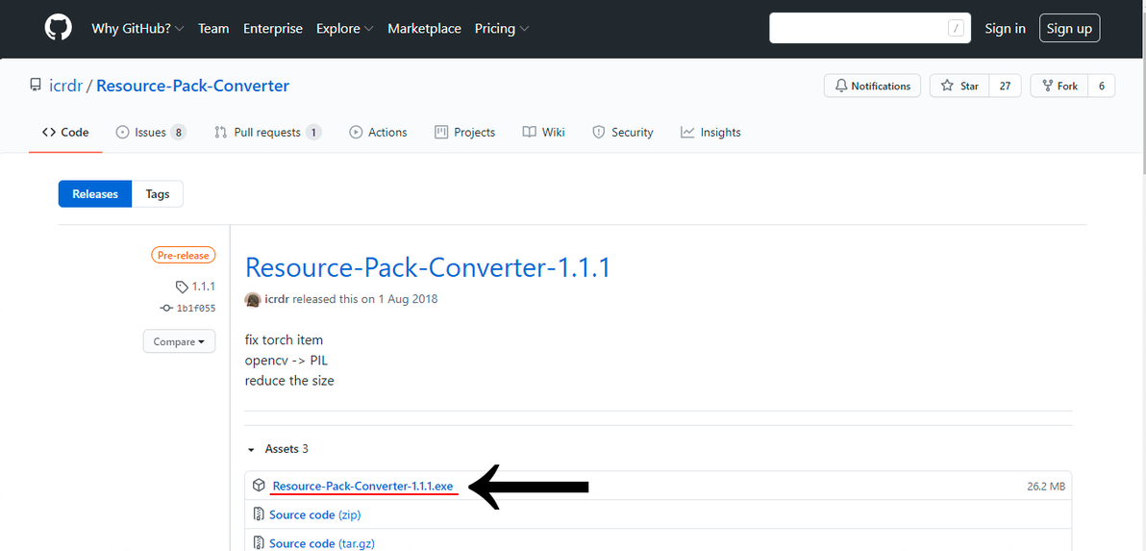Viewport: 1146px width, 551px height.
Task: Open the Pull requests tab
Action: tap(267, 133)
